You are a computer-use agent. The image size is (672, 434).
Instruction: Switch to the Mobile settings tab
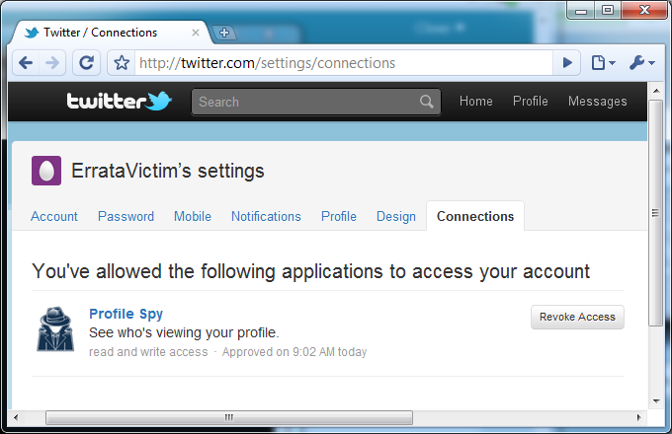point(193,216)
